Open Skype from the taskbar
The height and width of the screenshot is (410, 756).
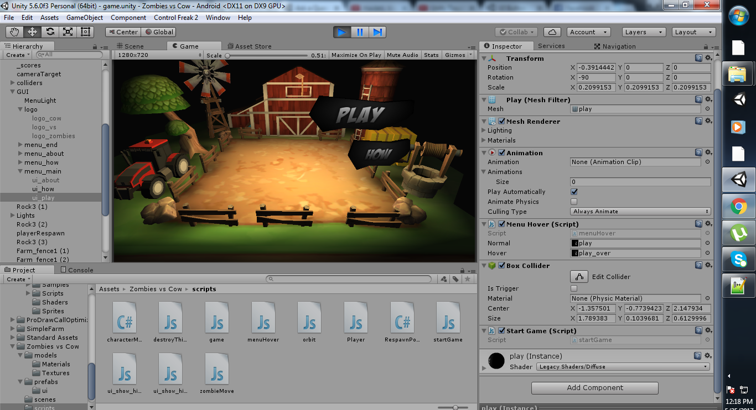click(738, 259)
